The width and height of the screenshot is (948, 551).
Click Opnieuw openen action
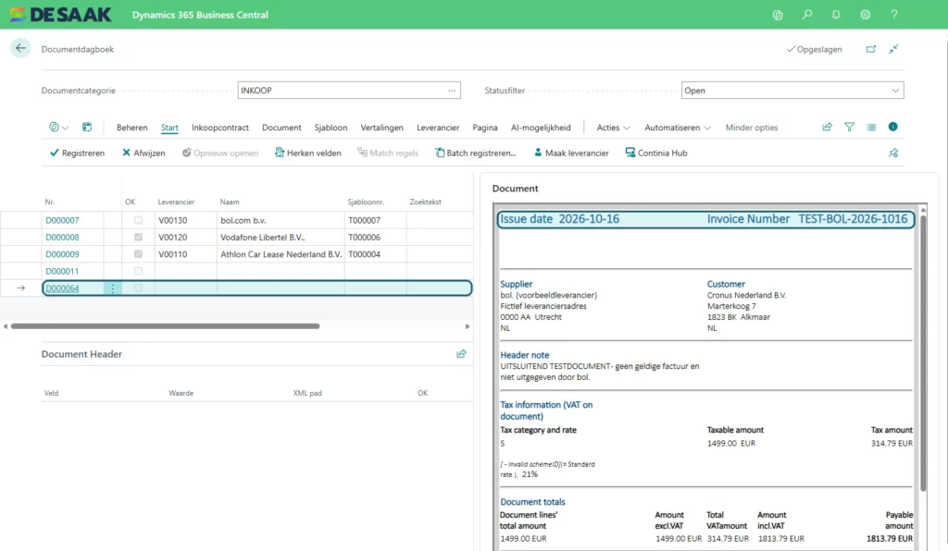tap(220, 153)
